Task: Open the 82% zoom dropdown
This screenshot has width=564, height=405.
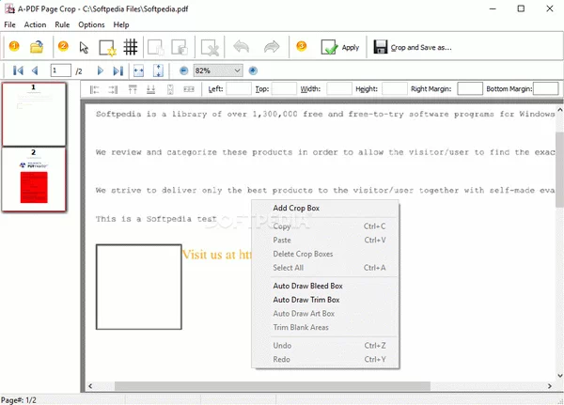Action: click(218, 70)
